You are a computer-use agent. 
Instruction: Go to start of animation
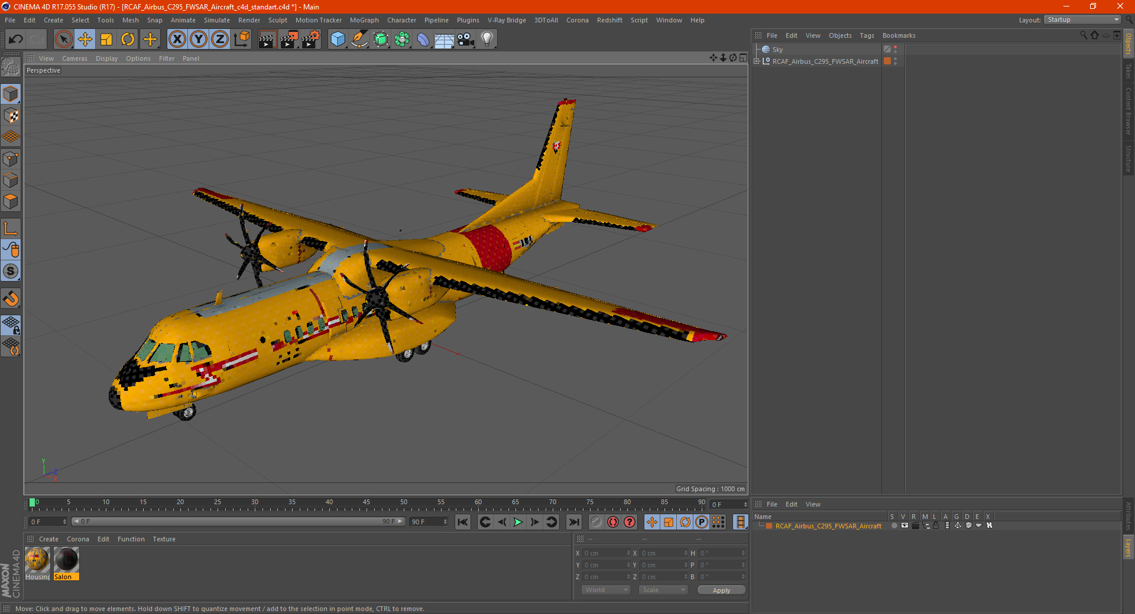tap(463, 522)
